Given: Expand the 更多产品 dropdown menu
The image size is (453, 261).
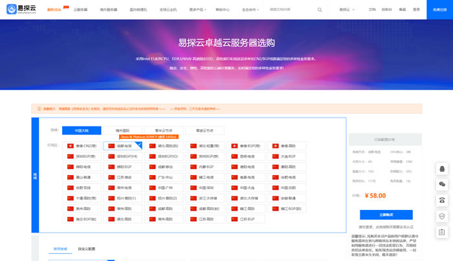Looking at the screenshot, I should click(x=198, y=10).
